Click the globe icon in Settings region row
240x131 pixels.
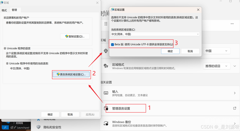click(x=106, y=51)
